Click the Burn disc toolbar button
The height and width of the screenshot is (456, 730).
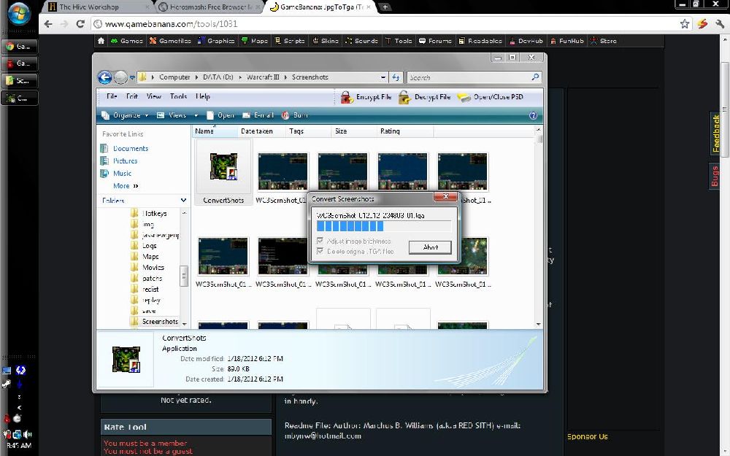(294, 115)
